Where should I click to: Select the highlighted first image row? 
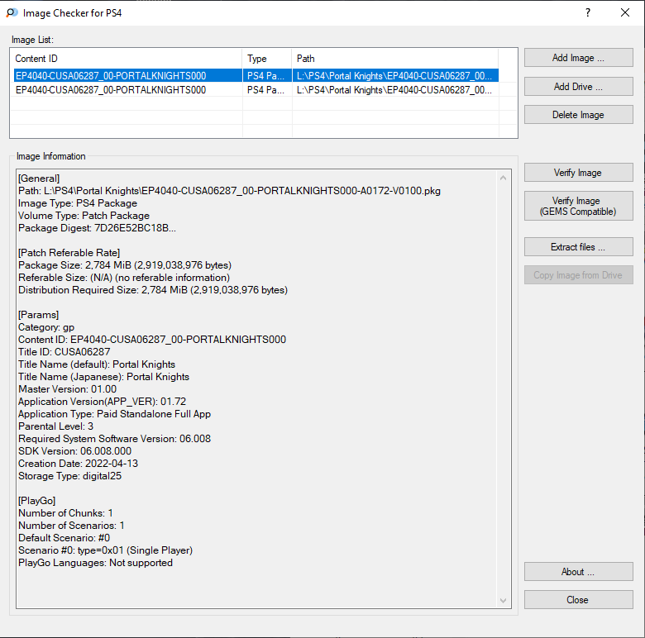[x=256, y=76]
